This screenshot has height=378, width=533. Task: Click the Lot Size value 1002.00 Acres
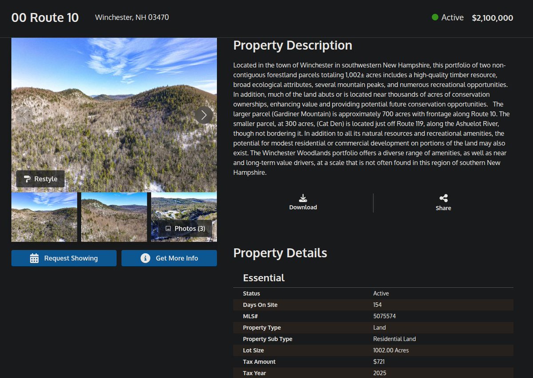[x=391, y=350]
